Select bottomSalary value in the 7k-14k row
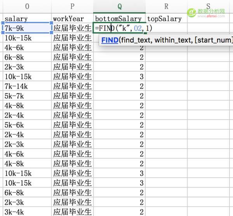The image size is (233, 216). pyautogui.click(x=119, y=86)
